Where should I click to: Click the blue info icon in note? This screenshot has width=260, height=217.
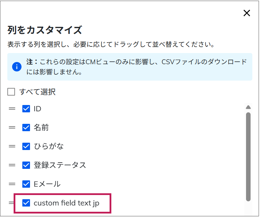pos(17,67)
